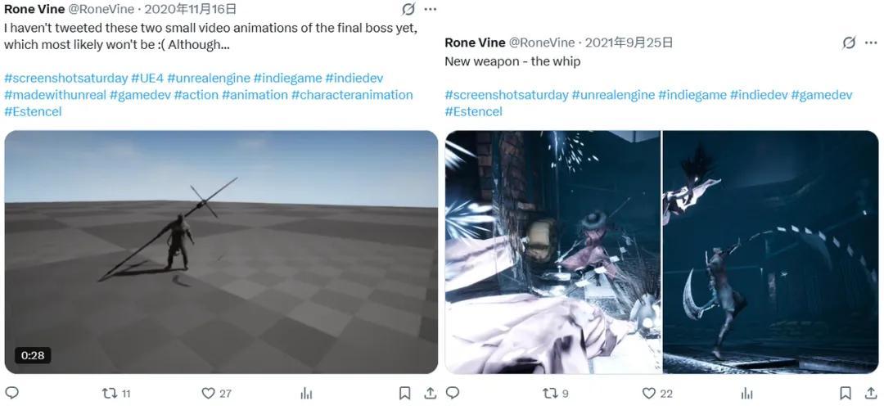Open more options for the 2021 tweet
This screenshot has width=884, height=410.
pos(871,43)
